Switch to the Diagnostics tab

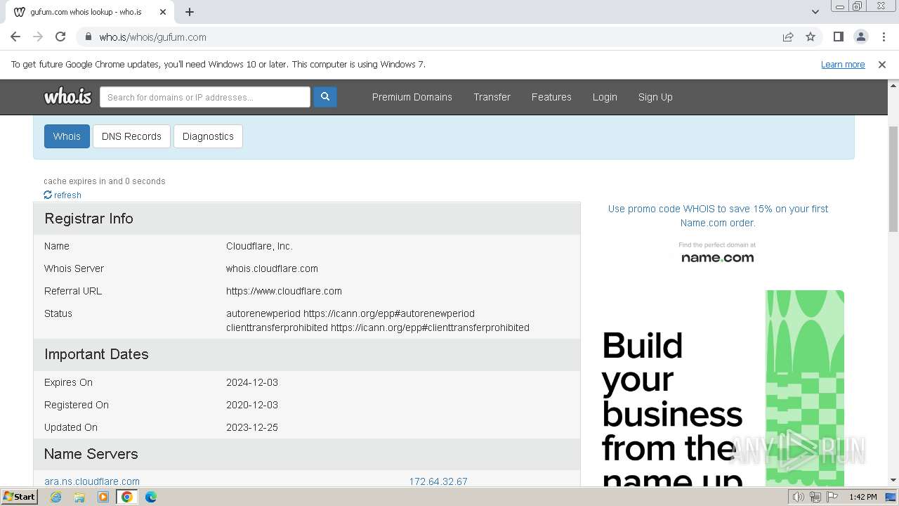point(208,136)
